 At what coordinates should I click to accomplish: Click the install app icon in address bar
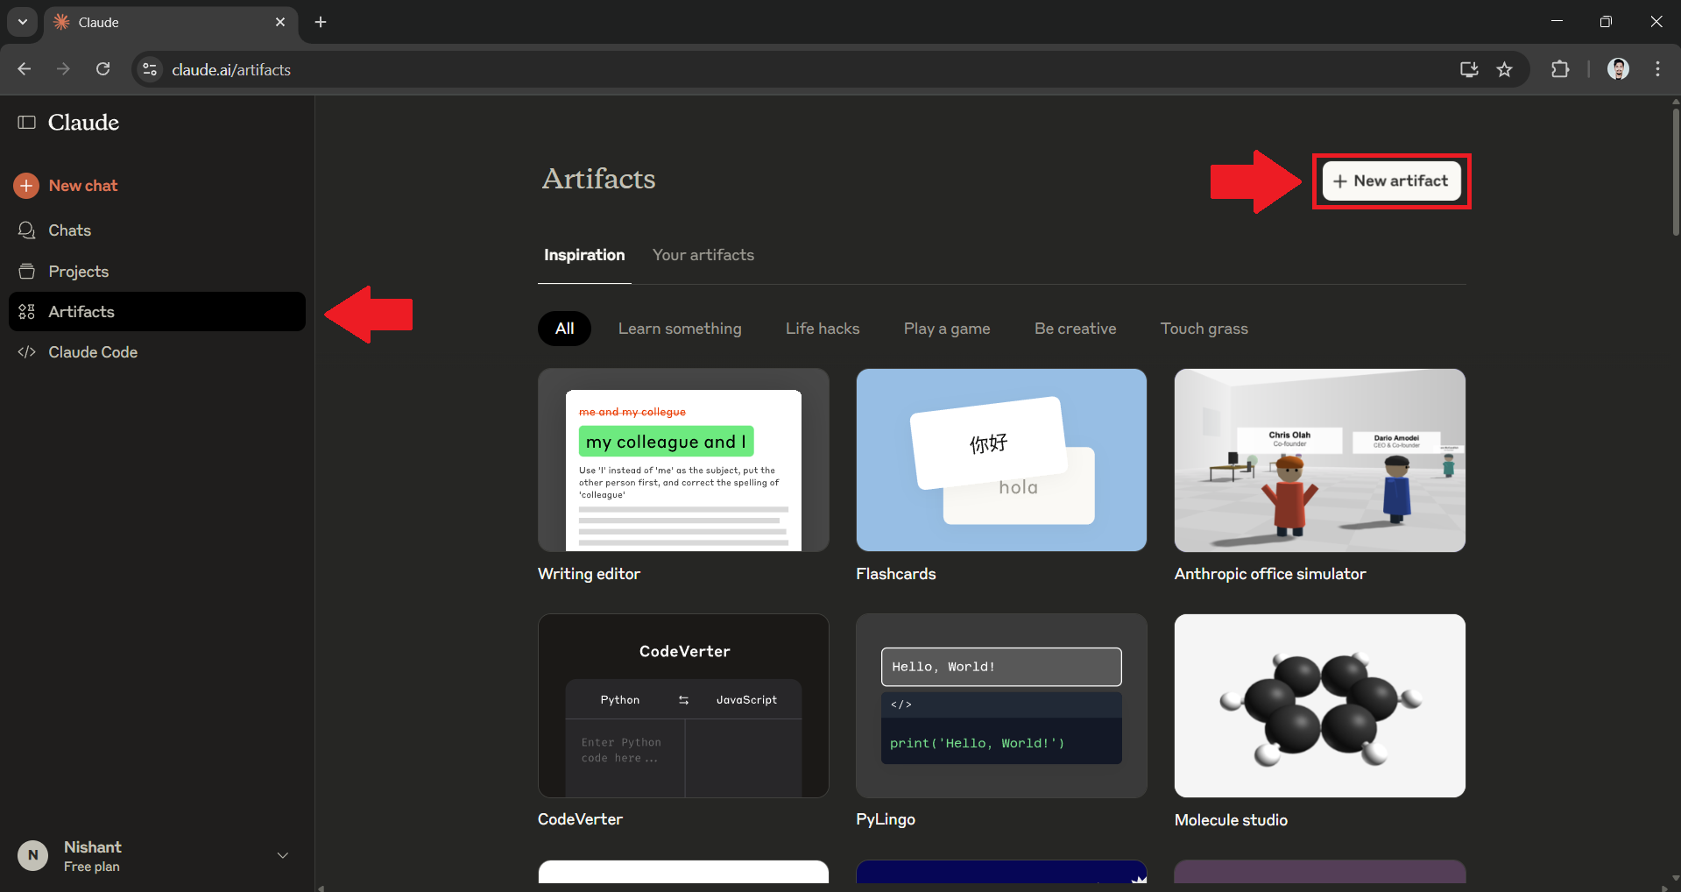(1469, 69)
